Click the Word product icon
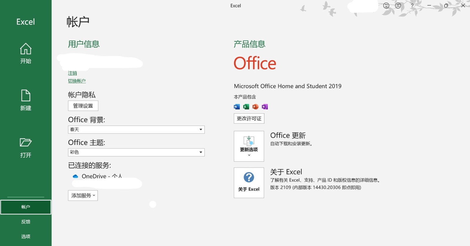 237,107
